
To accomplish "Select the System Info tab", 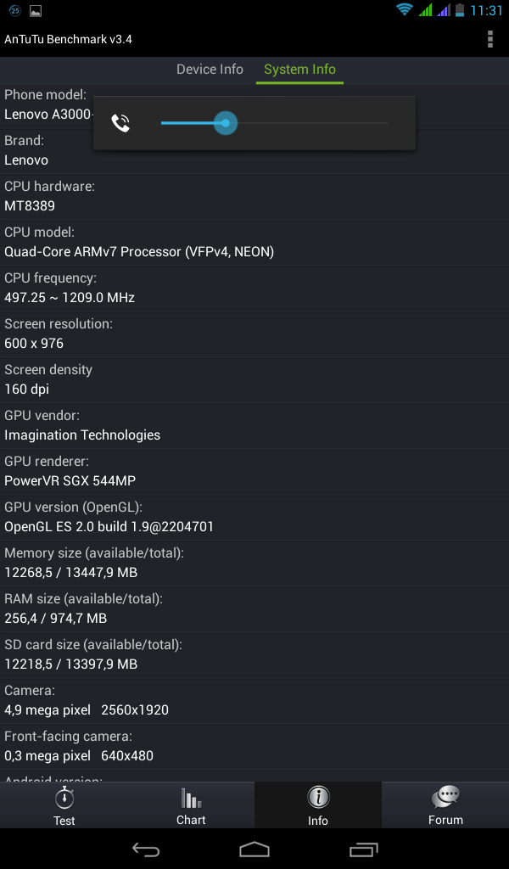I will [x=299, y=70].
